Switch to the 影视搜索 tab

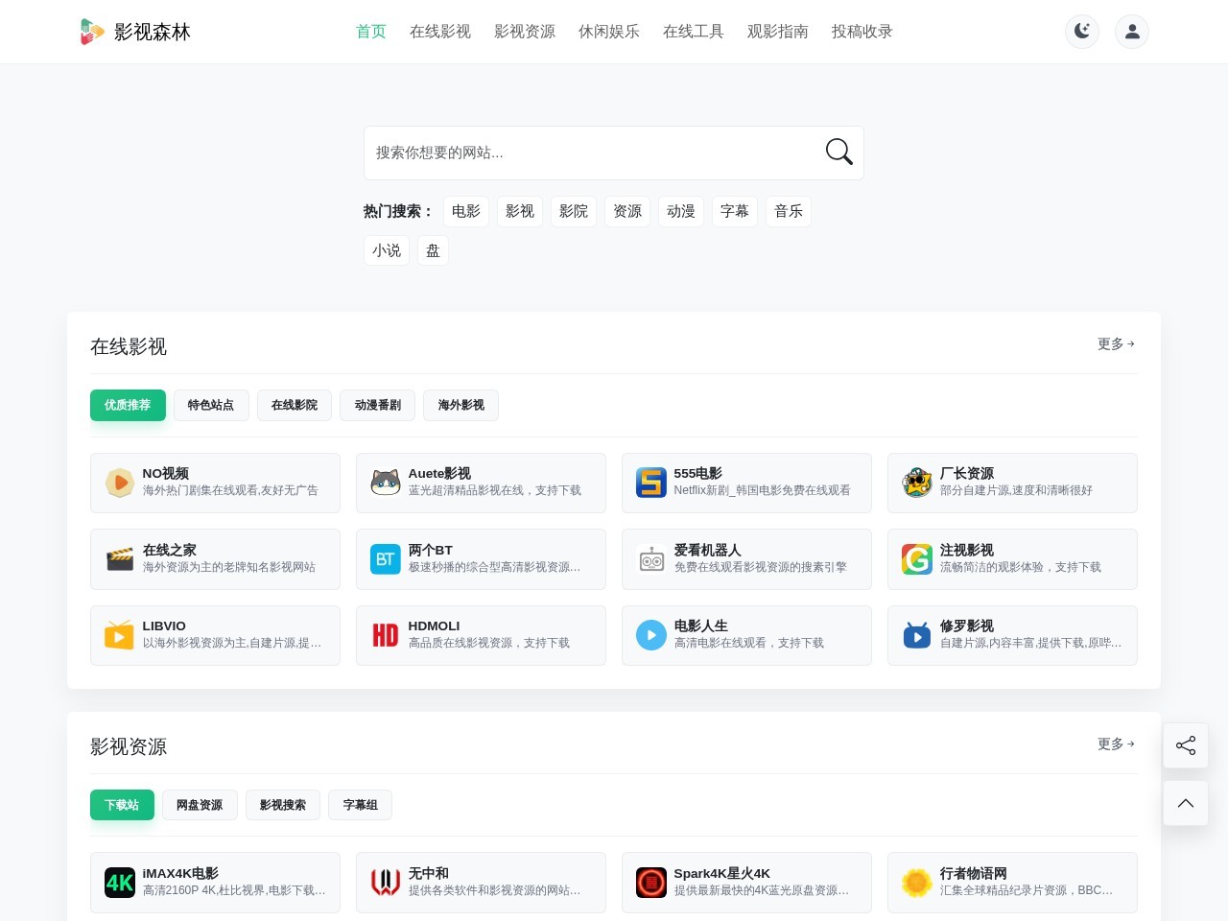tap(283, 805)
